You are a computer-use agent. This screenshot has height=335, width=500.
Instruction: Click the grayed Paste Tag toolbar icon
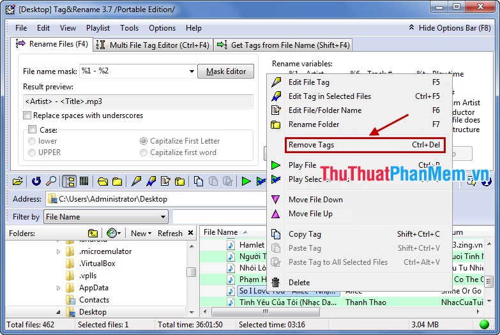click(x=213, y=181)
